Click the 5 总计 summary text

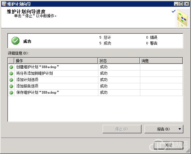tap(105, 37)
